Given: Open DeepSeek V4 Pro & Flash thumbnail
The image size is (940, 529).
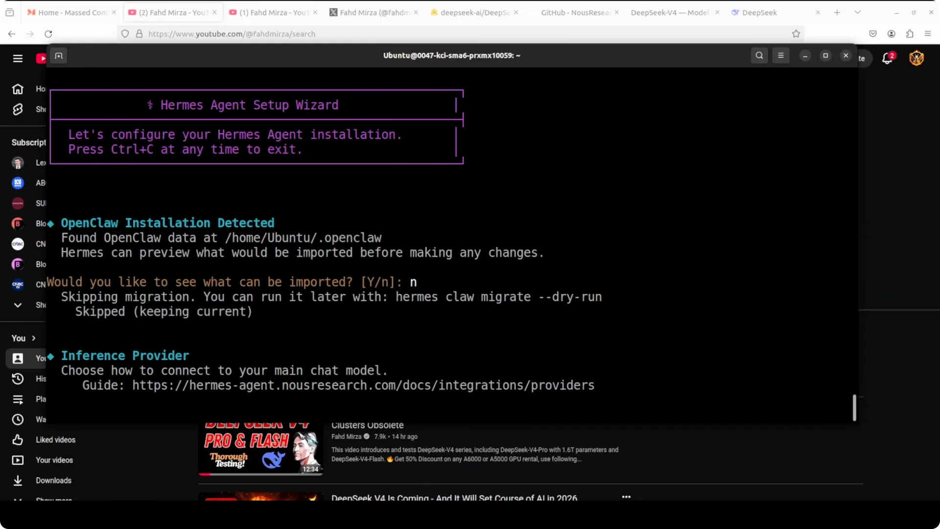Looking at the screenshot, I should coord(260,448).
